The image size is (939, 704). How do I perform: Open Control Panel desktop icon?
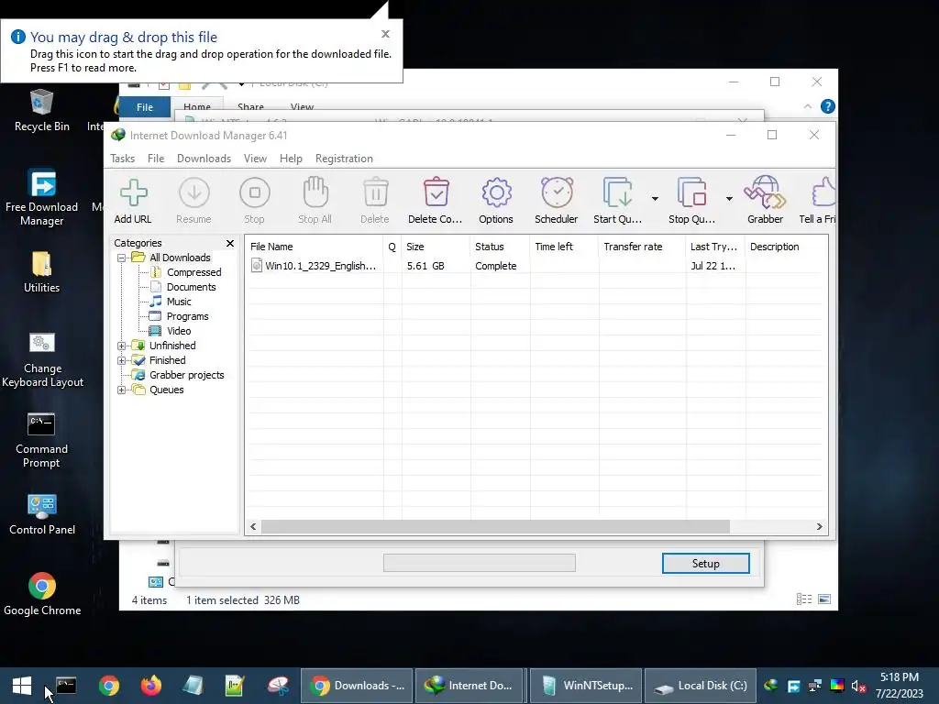tap(42, 515)
